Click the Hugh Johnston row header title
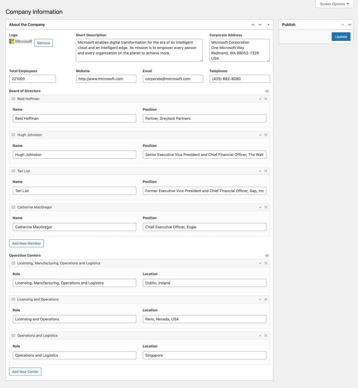The width and height of the screenshot is (358, 388). coord(30,135)
